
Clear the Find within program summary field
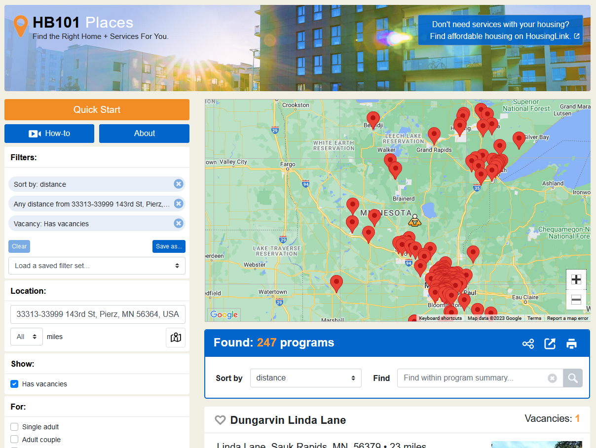(553, 378)
